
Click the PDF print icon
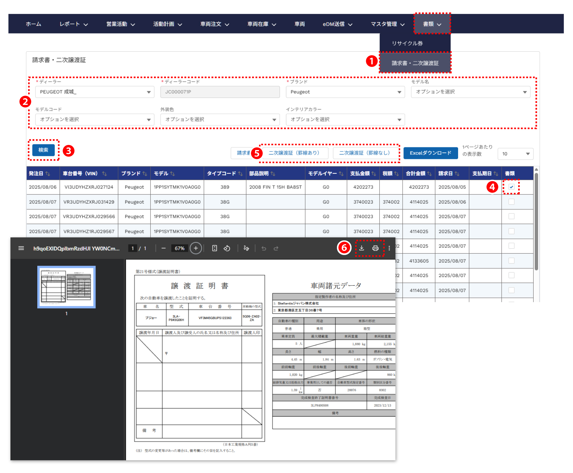coord(375,248)
